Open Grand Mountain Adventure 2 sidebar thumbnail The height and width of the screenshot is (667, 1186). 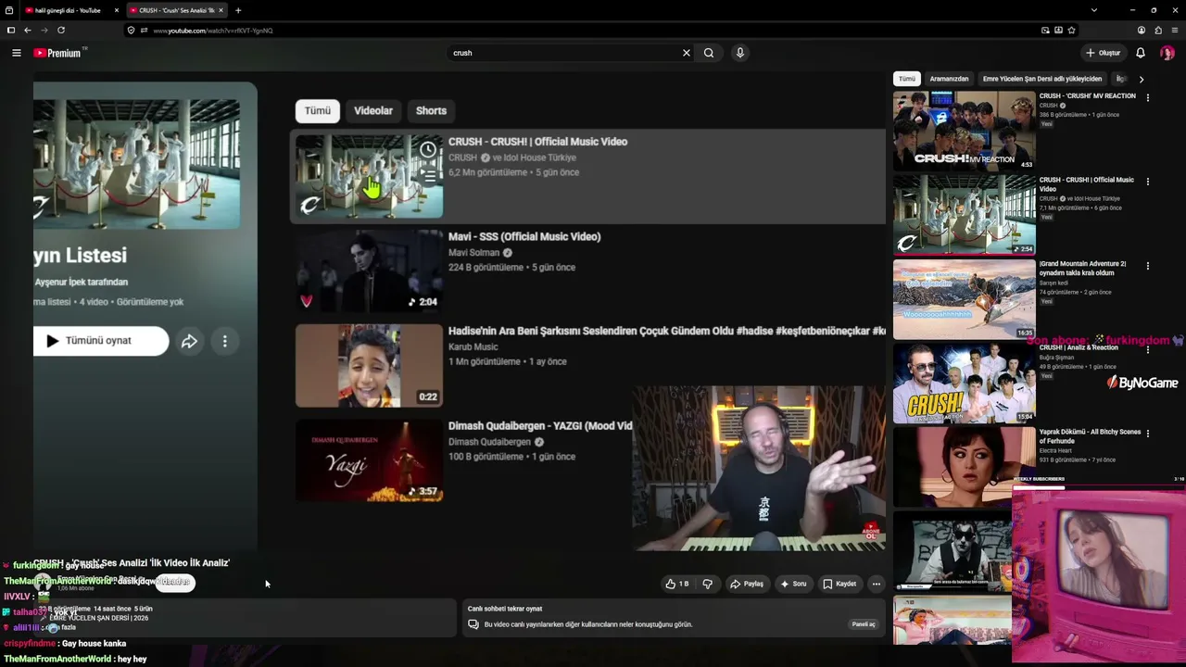pos(965,298)
